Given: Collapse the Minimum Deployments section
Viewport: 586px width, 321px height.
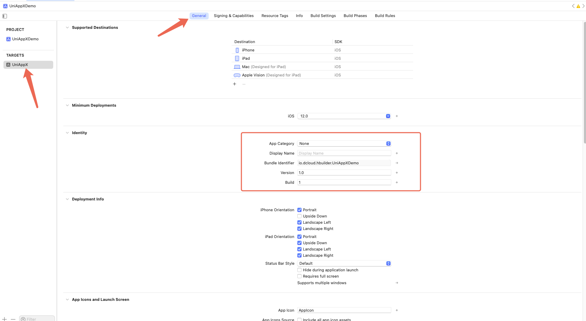Looking at the screenshot, I should pos(67,105).
